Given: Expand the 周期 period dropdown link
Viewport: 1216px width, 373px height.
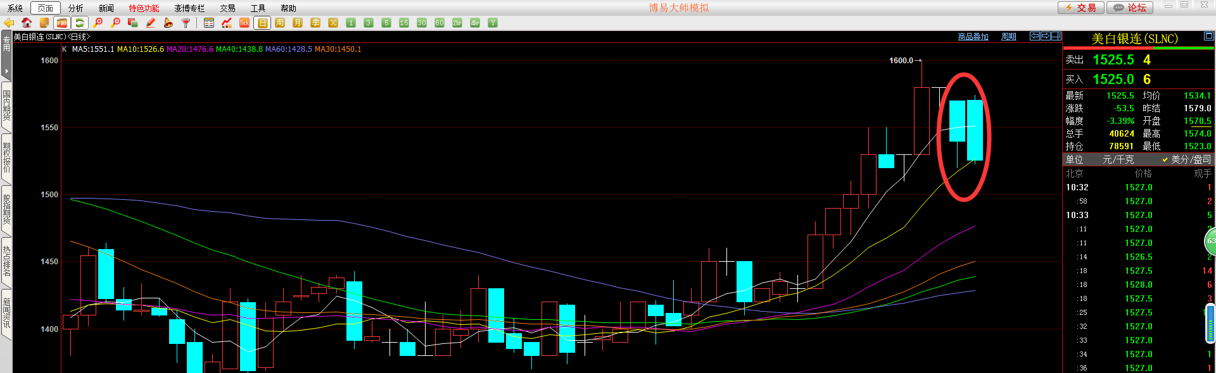Looking at the screenshot, I should click(x=1008, y=37).
